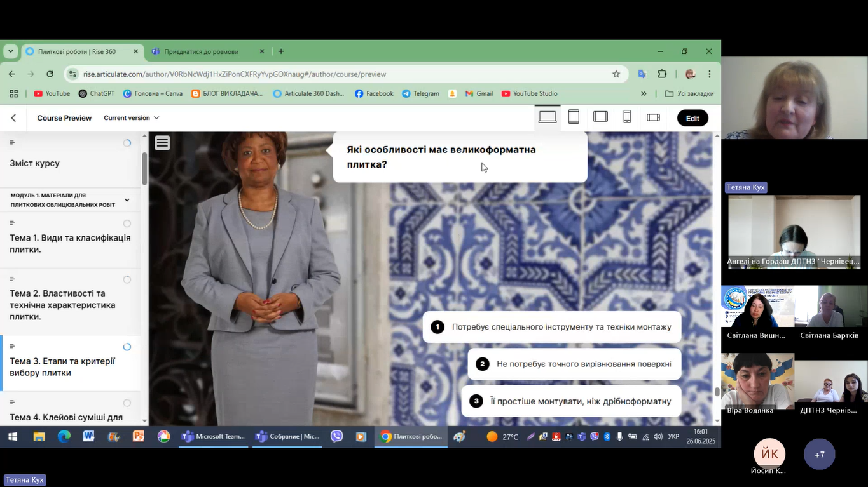Collapse the Модуль 1 section chevron
Viewport: 868px width, 487px height.
coord(127,200)
